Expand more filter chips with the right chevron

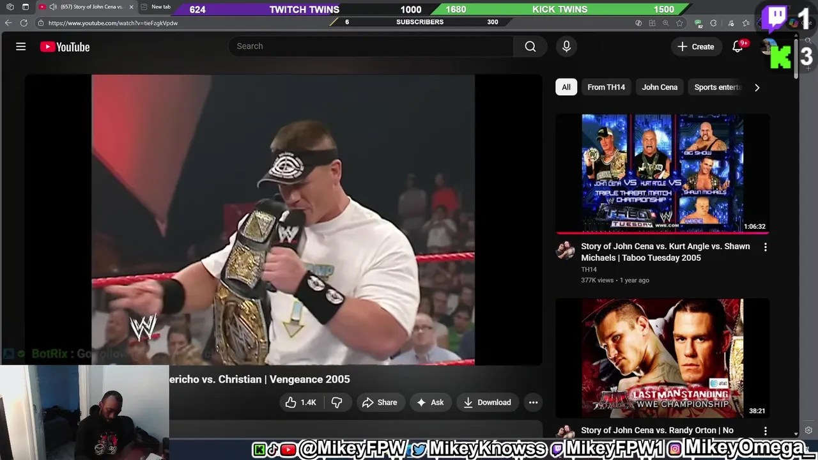[757, 88]
